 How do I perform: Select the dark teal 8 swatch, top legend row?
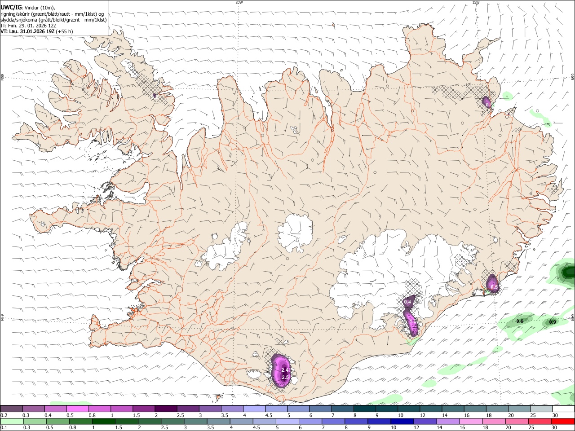(365, 409)
